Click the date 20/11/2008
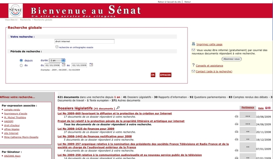This screenshot has width=273, height=159. click(263, 132)
